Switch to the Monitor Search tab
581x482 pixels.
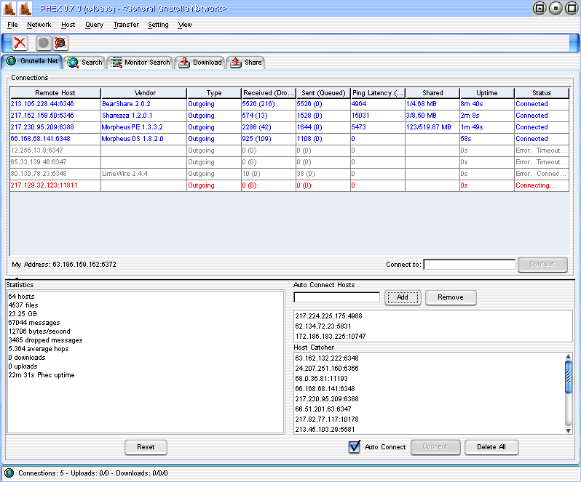point(141,63)
